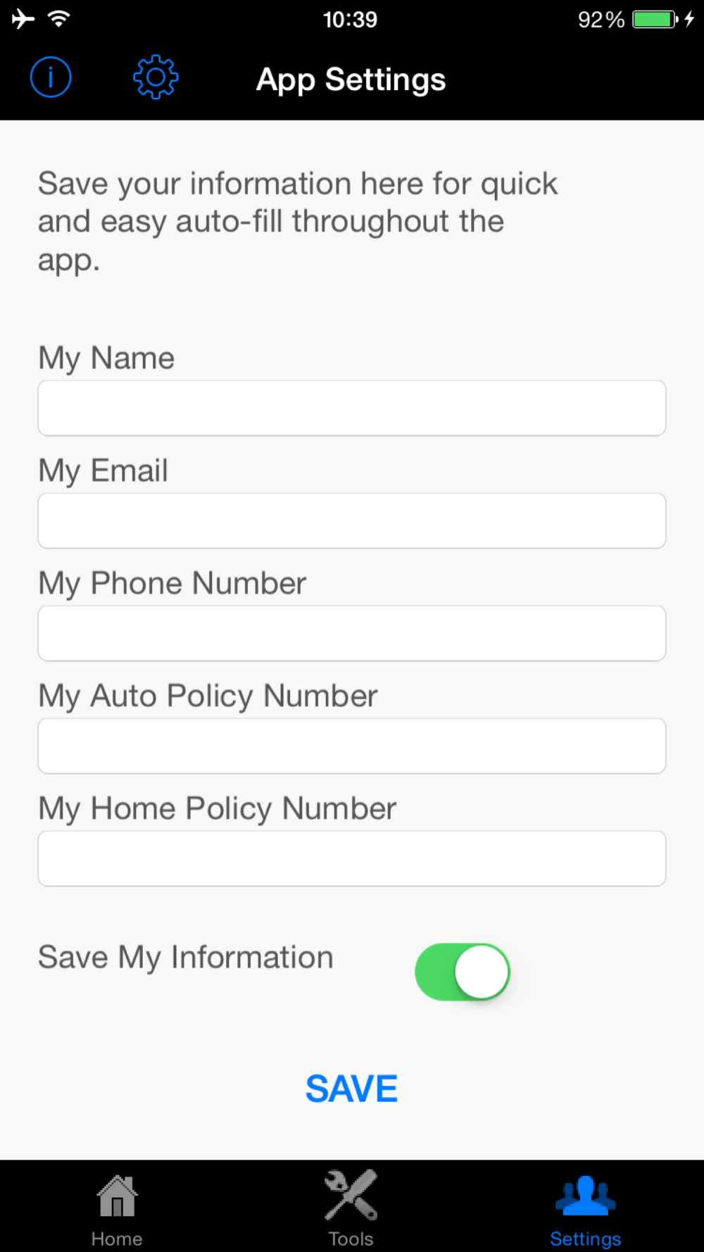Select the Settings tab label
704x1252 pixels.
tap(586, 1239)
